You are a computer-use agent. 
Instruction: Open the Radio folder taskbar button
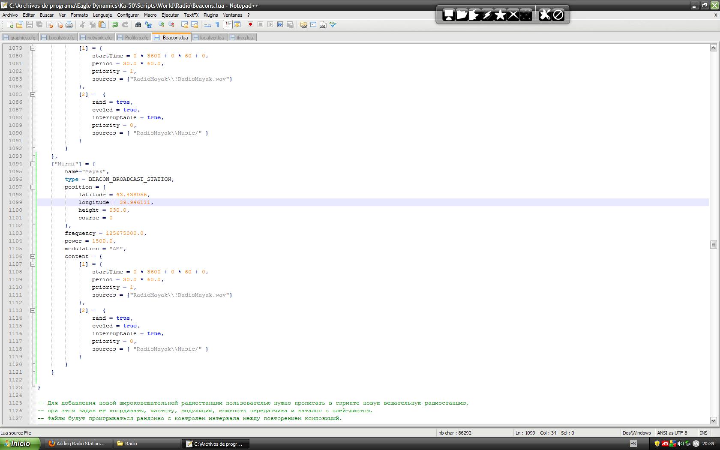tap(147, 444)
